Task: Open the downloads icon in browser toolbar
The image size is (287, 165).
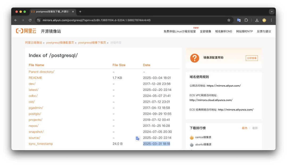Action: point(257,20)
